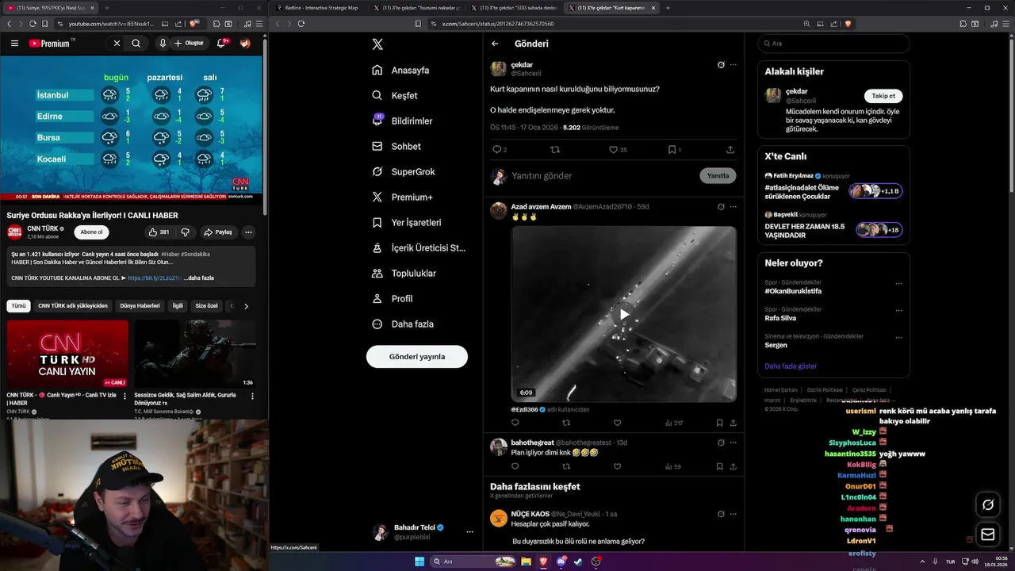Open File Explorer from the taskbar
Screen dimensions: 1015x571
click(526, 561)
